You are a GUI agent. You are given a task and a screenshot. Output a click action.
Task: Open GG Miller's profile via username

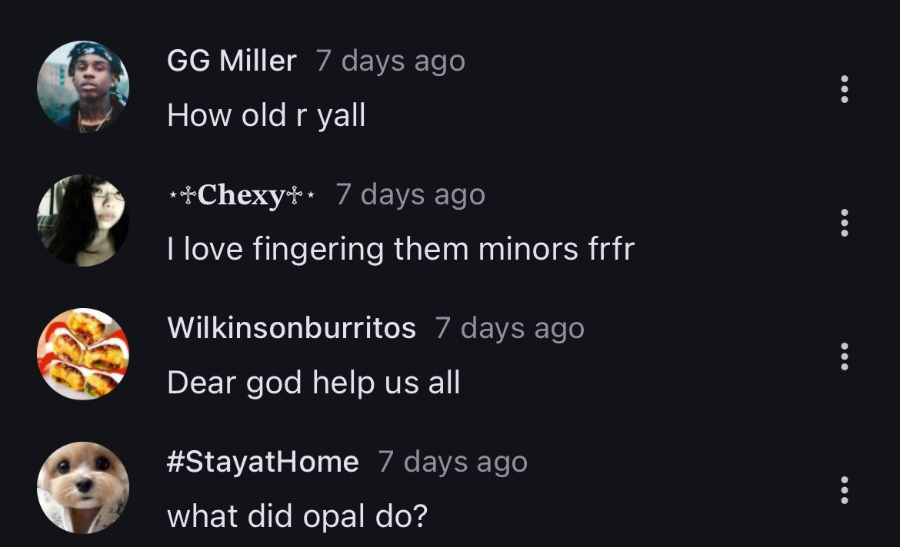[232, 61]
